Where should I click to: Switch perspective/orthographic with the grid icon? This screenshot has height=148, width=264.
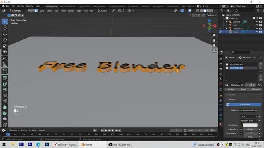click(x=214, y=51)
